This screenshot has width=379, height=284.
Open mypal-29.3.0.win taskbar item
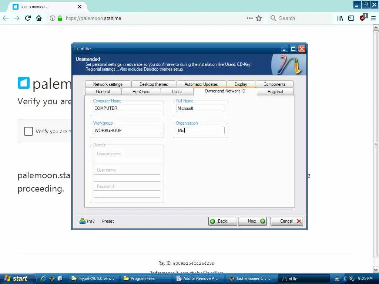[x=93, y=278]
